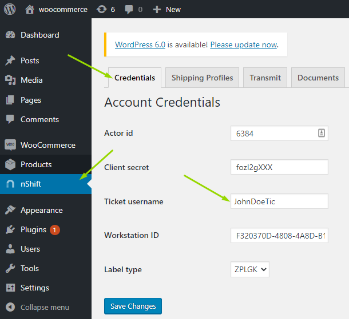This screenshot has width=349, height=319.
Task: Click the Plugins update badge showing 1
Action: tap(55, 230)
